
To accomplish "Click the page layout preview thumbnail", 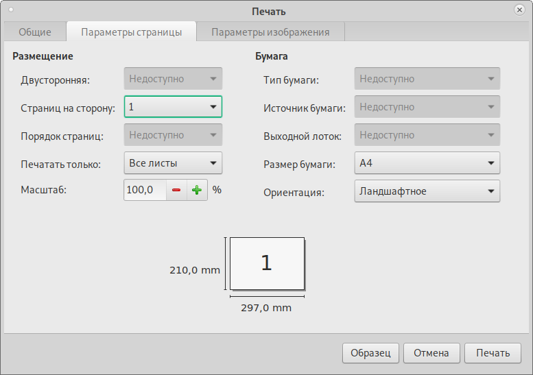I will pyautogui.click(x=266, y=263).
